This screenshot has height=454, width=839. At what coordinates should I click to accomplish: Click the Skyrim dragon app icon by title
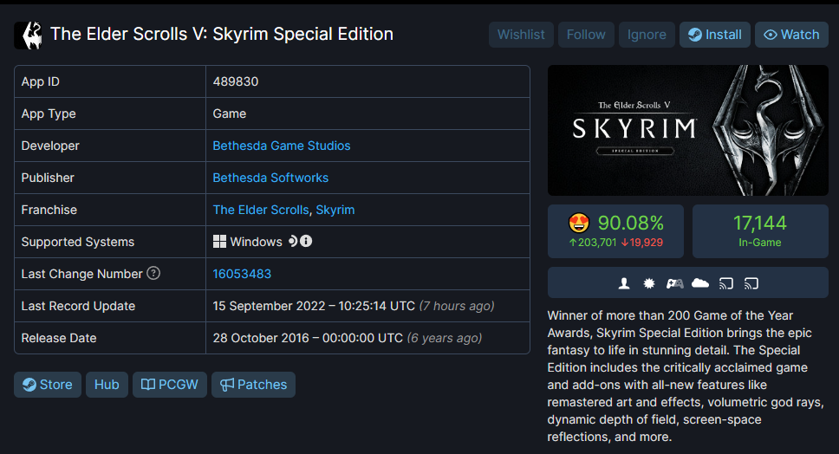tap(29, 35)
